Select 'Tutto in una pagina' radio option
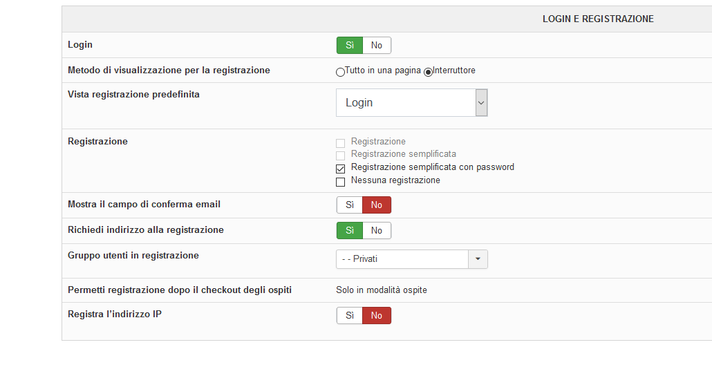Viewport: 712px width, 367px height. click(x=340, y=72)
